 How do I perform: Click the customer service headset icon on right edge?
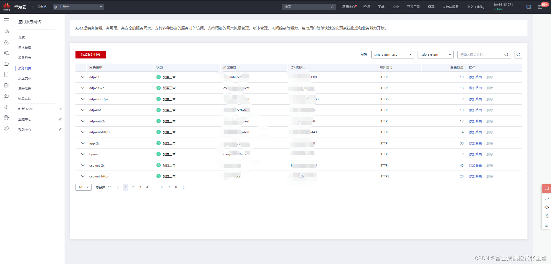tap(546, 207)
